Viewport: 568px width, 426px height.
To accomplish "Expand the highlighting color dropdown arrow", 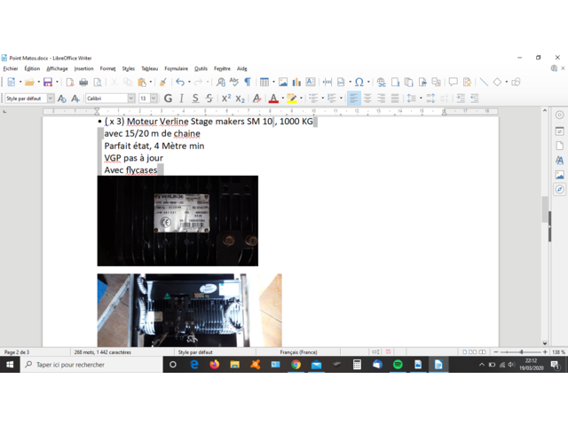I will (301, 99).
